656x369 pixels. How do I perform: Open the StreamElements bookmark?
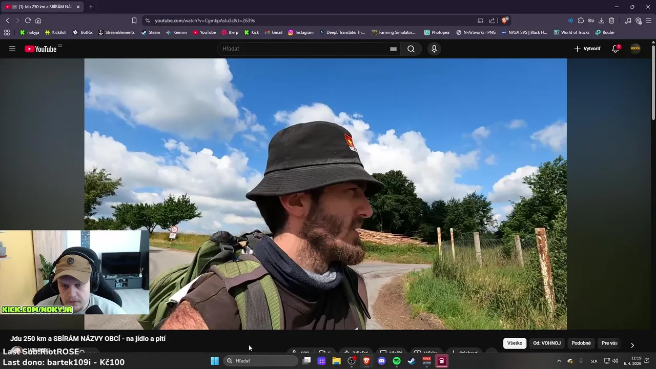tap(116, 32)
